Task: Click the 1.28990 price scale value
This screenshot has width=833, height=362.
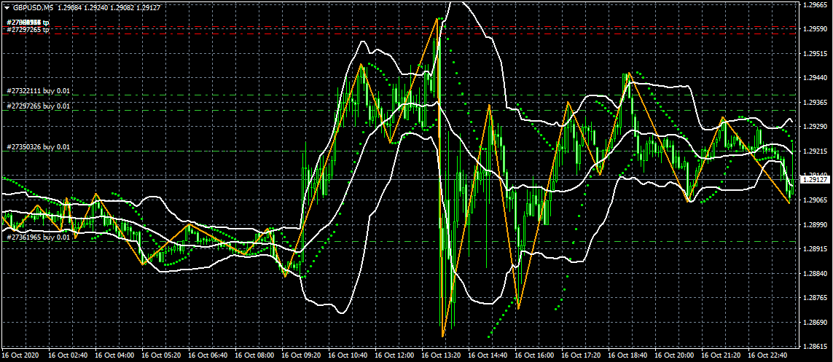Action: [x=814, y=224]
